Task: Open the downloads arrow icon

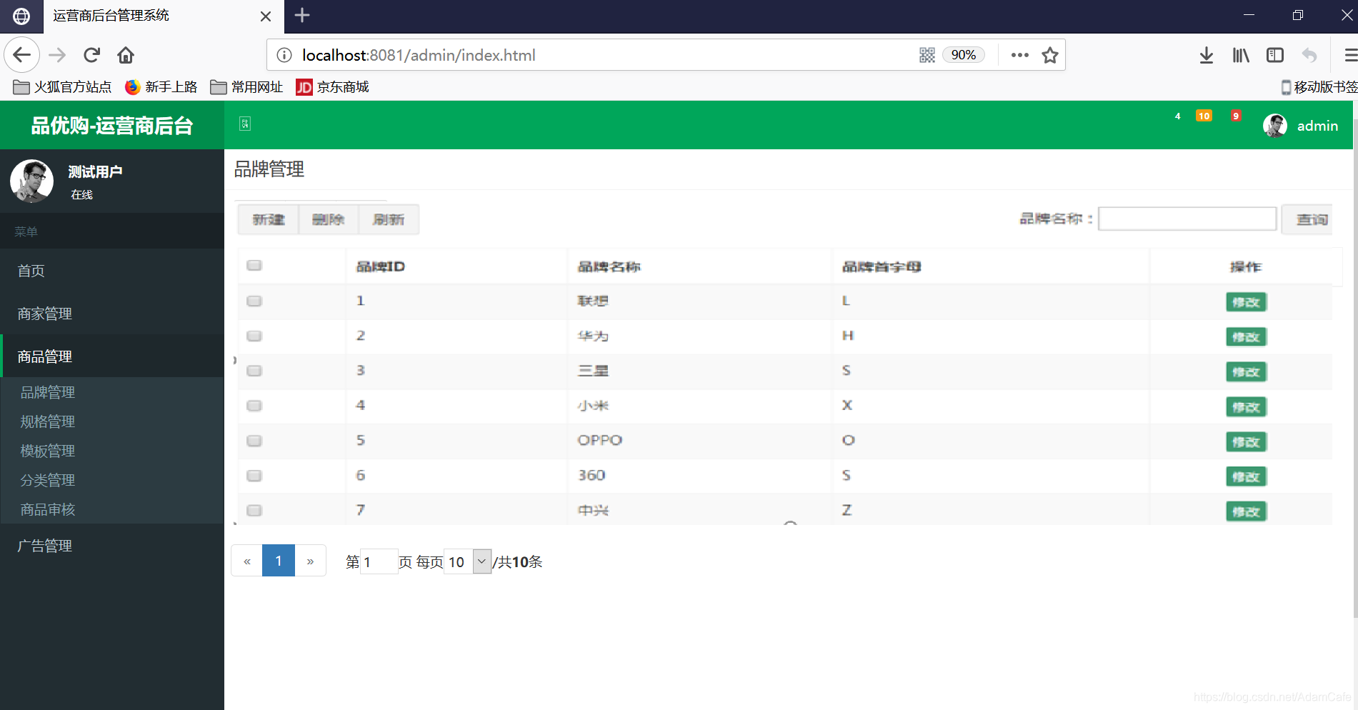Action: point(1207,55)
